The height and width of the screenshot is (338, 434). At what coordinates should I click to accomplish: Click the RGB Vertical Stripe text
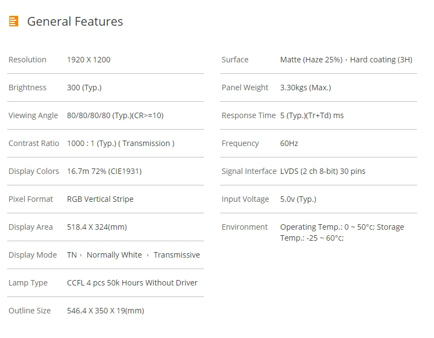[100, 199]
